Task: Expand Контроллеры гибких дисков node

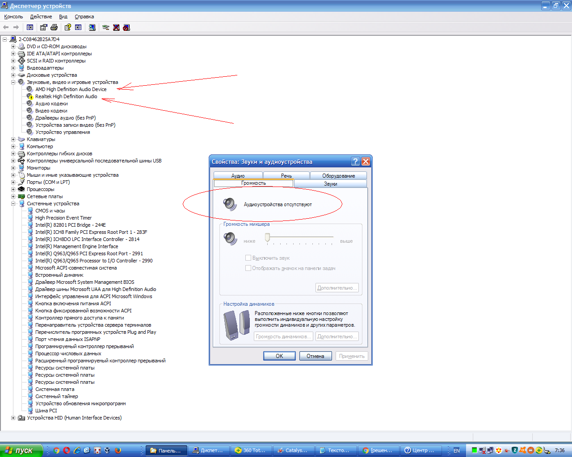Action: (x=13, y=154)
